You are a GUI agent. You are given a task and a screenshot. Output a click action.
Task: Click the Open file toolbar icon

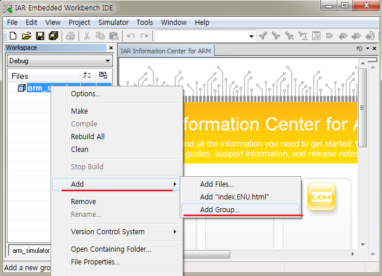(26, 36)
